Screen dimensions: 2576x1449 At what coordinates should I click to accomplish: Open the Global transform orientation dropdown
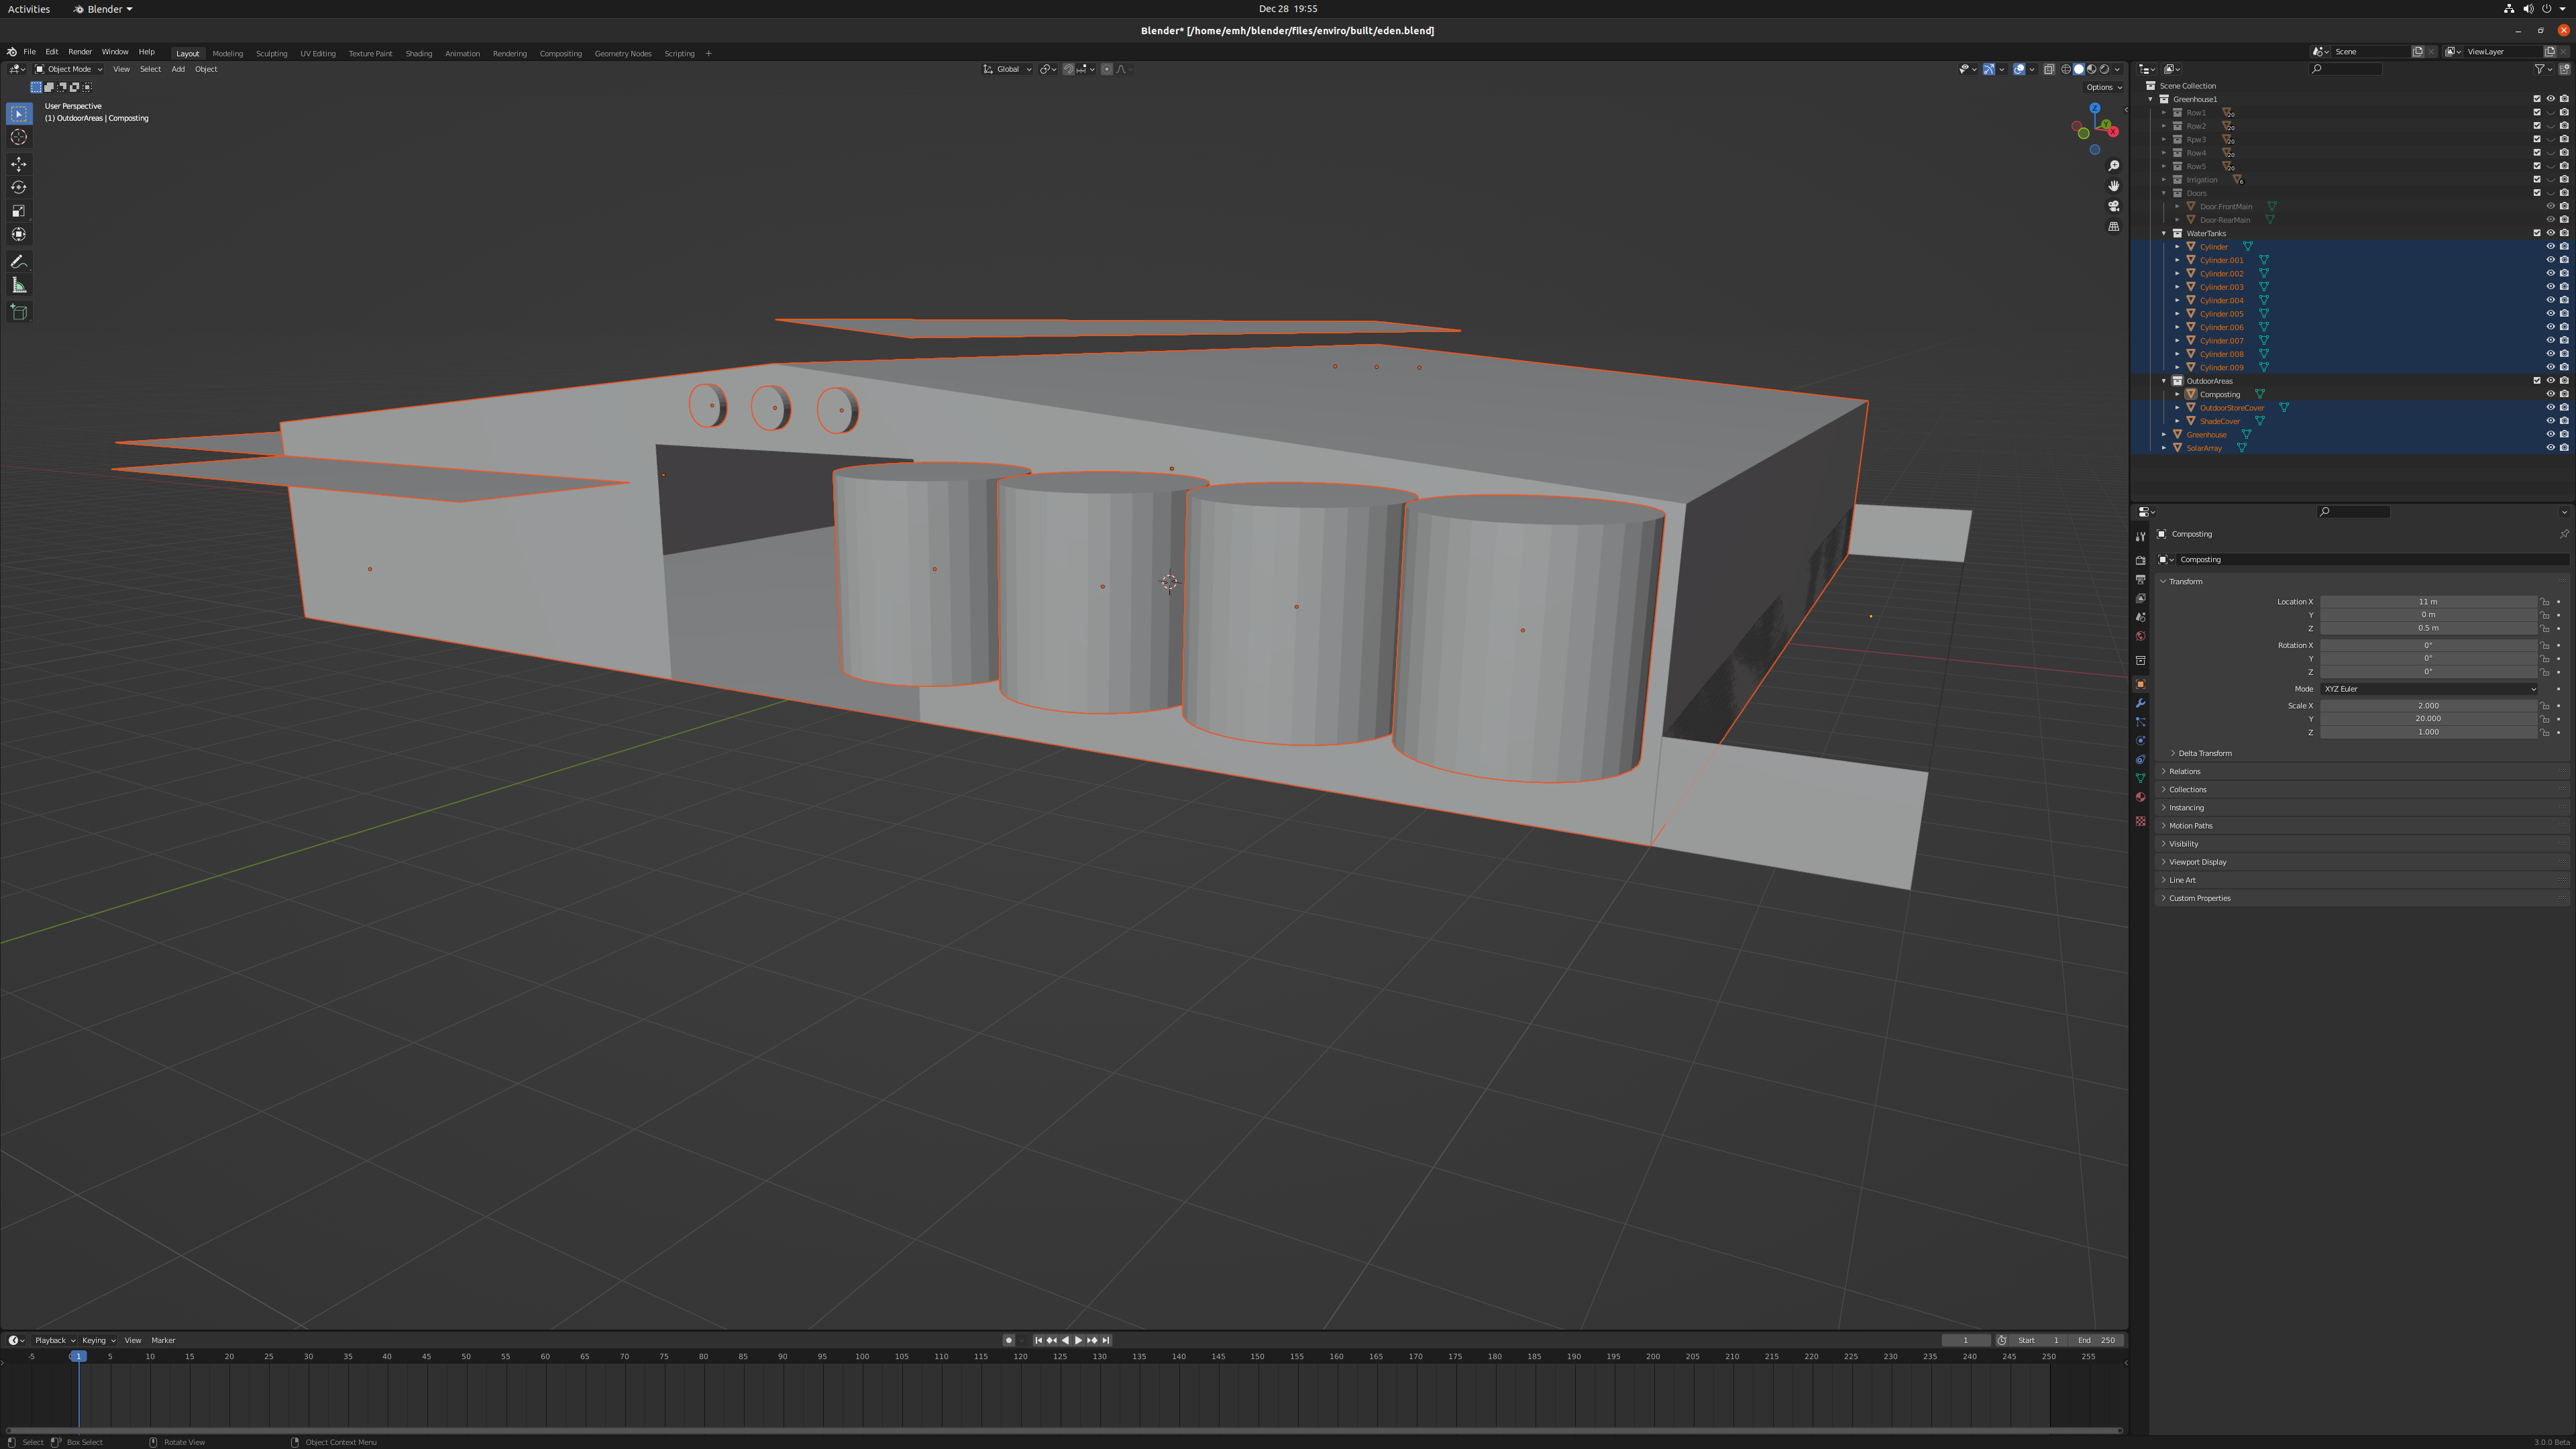1007,69
